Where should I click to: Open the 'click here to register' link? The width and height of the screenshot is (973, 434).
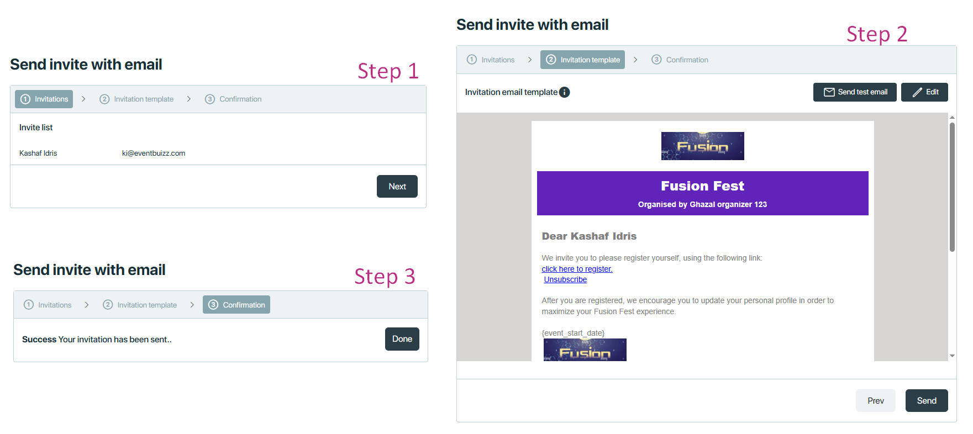pos(577,269)
